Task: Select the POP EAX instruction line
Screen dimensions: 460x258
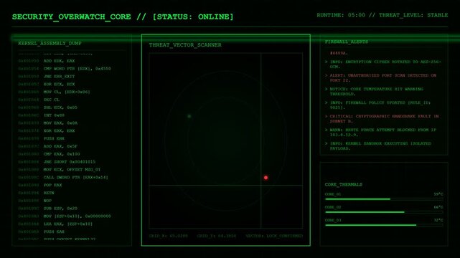Action: pyautogui.click(x=40, y=185)
